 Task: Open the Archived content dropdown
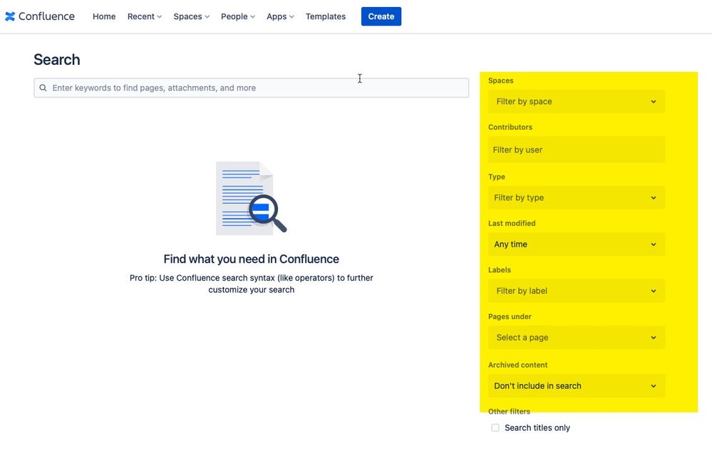577,386
